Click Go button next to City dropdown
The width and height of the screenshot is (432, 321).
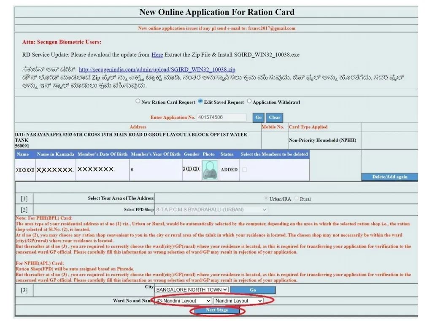point(253,290)
